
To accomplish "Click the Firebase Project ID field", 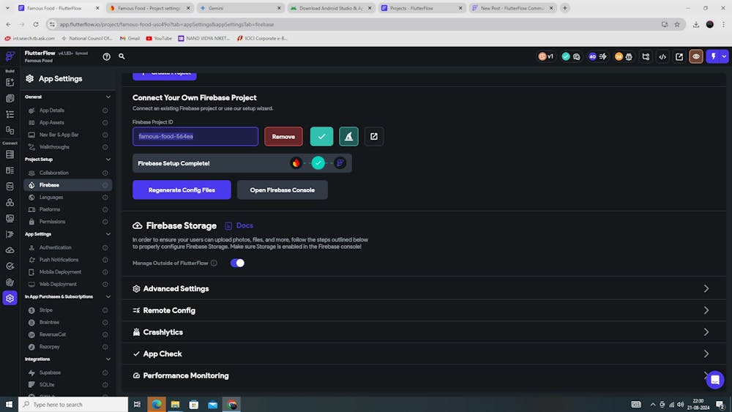I will pyautogui.click(x=195, y=136).
